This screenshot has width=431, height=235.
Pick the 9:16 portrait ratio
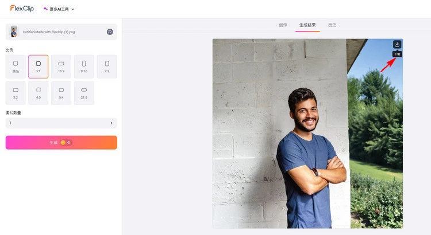(84, 66)
